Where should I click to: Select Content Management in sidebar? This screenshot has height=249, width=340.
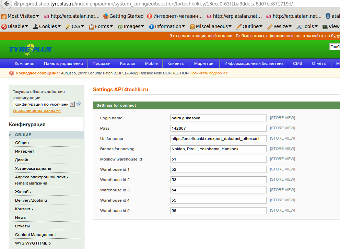[x=46, y=235]
